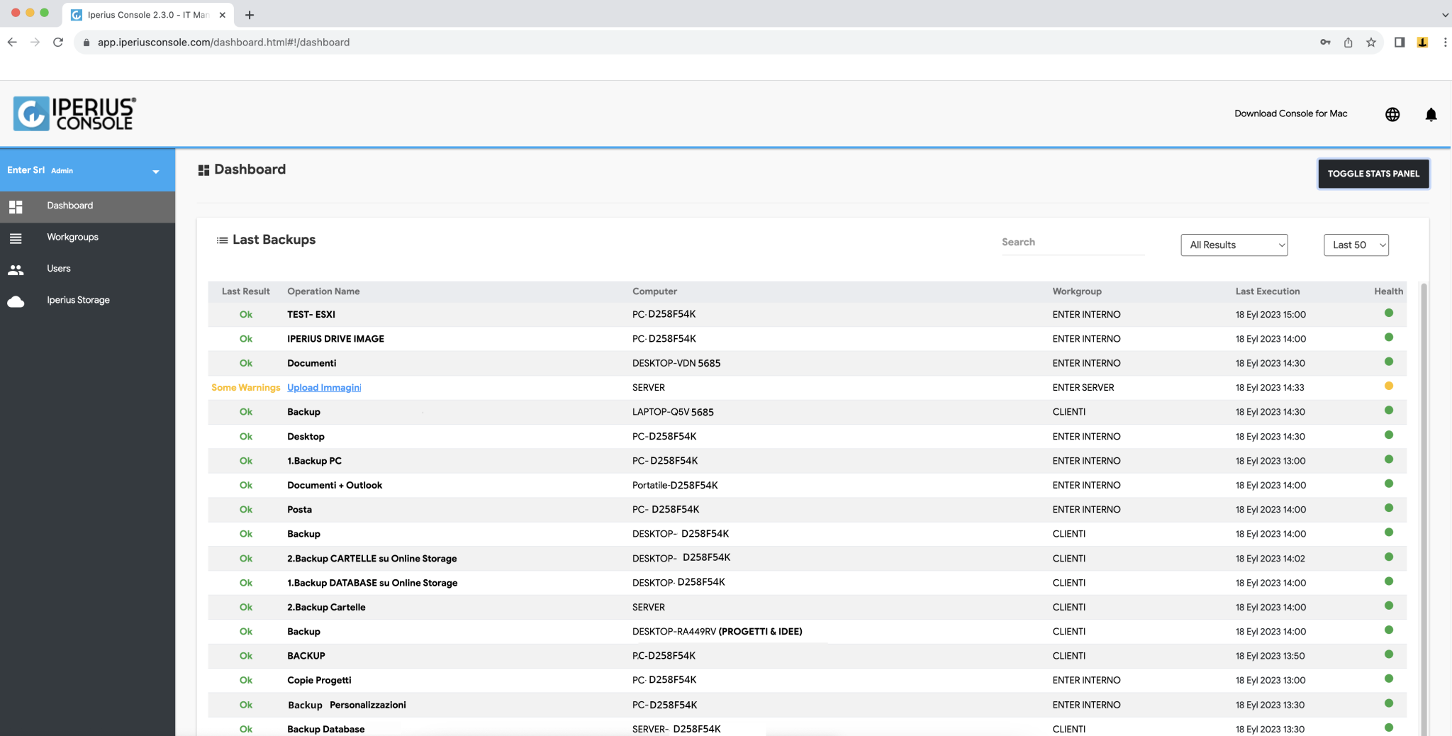This screenshot has height=736, width=1452.
Task: Expand the browser tab search chevron
Action: point(1445,15)
